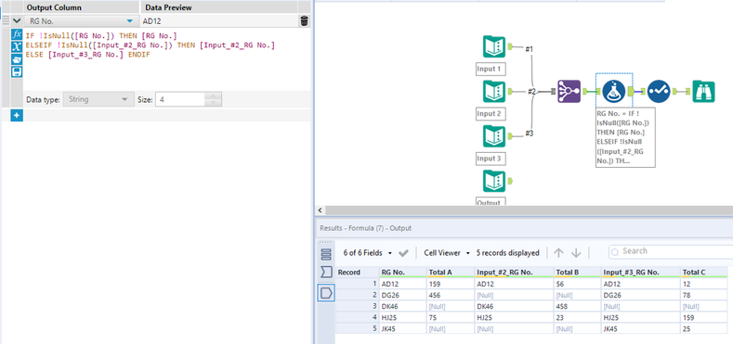Open saved expressions folder icon
The width and height of the screenshot is (733, 344).
coord(17,59)
